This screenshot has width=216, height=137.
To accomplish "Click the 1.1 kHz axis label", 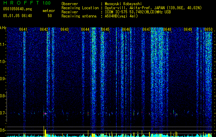I will 2,45.
